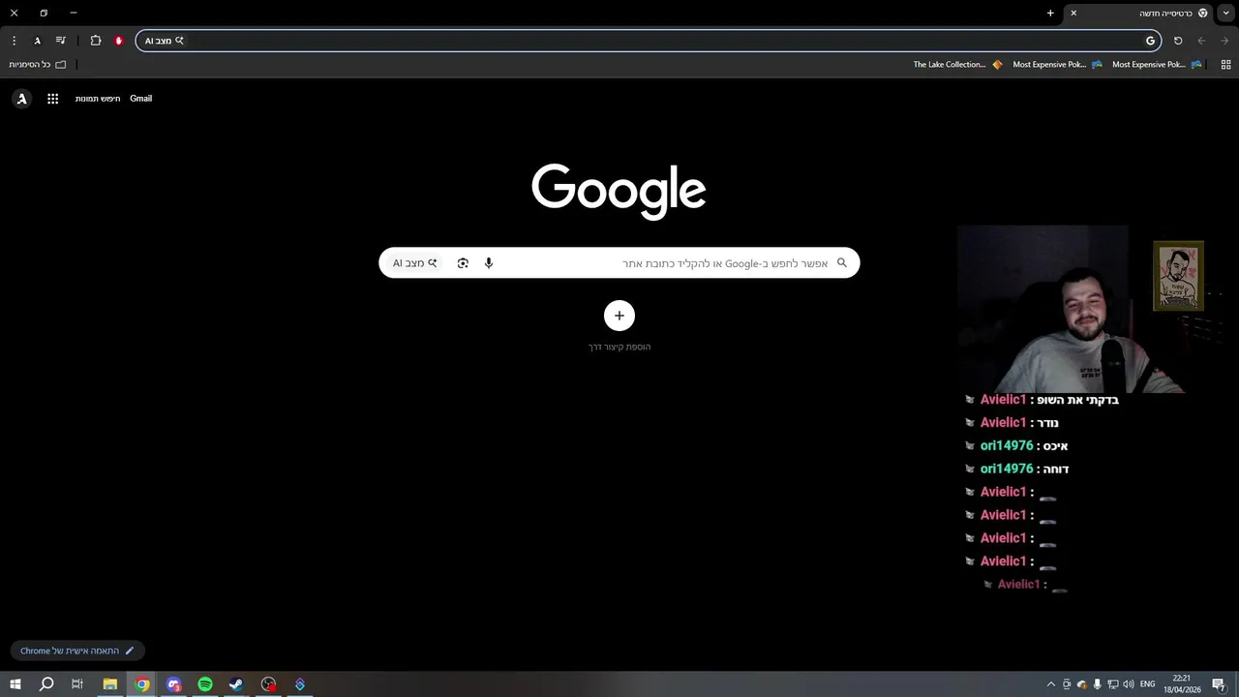Open the Extensions puzzle-piece icon
Image resolution: width=1239 pixels, height=697 pixels.
[x=96, y=41]
